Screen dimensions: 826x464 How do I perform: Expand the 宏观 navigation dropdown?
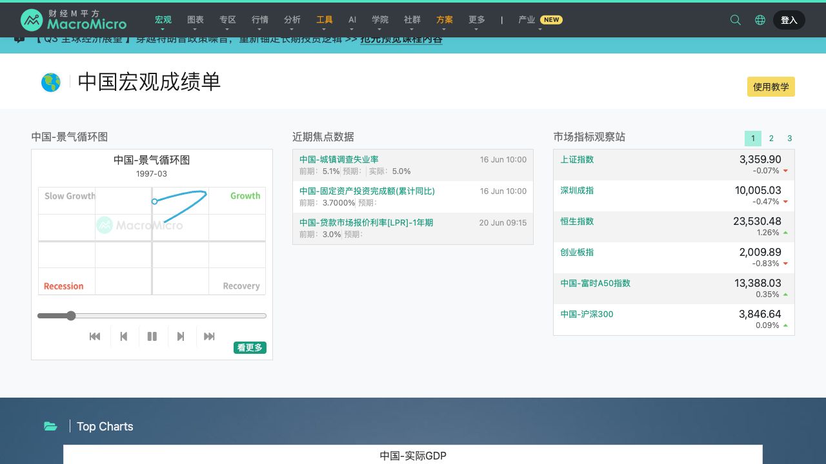click(163, 20)
